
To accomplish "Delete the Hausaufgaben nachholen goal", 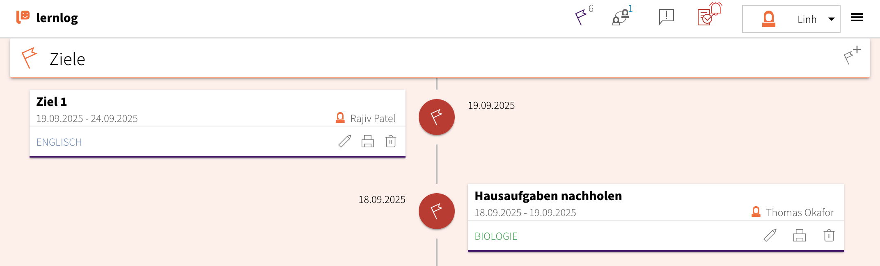I will pos(829,235).
